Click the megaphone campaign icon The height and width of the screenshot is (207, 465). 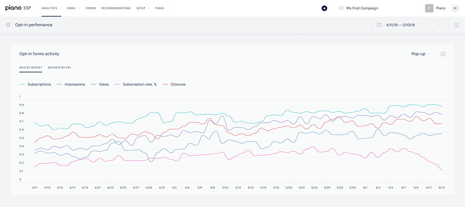341,8
